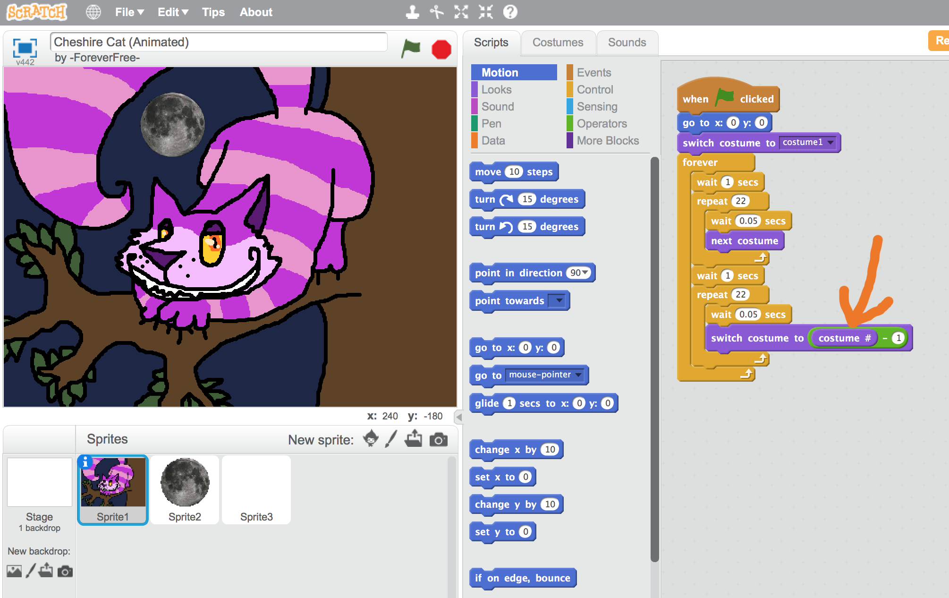Collapse stage with the small arrow
This screenshot has width=949, height=598.
(x=458, y=417)
